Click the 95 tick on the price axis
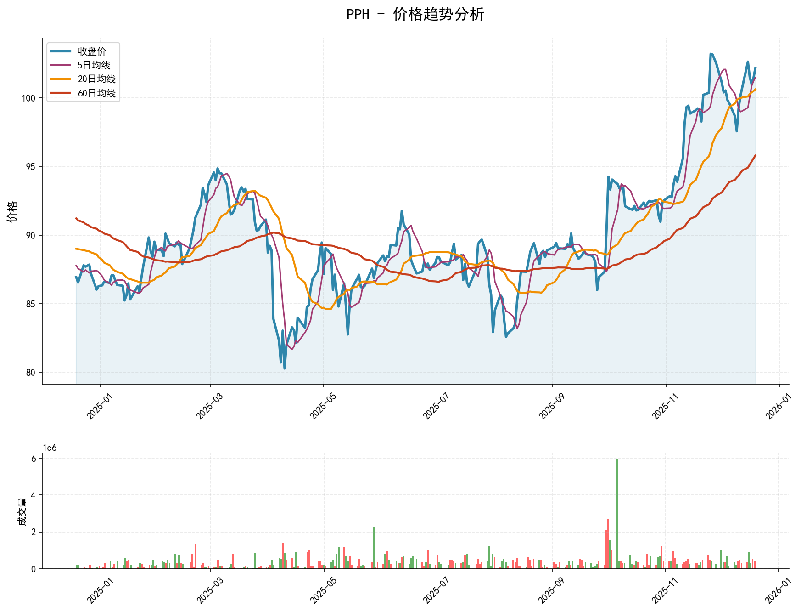801x612 pixels. point(31,166)
